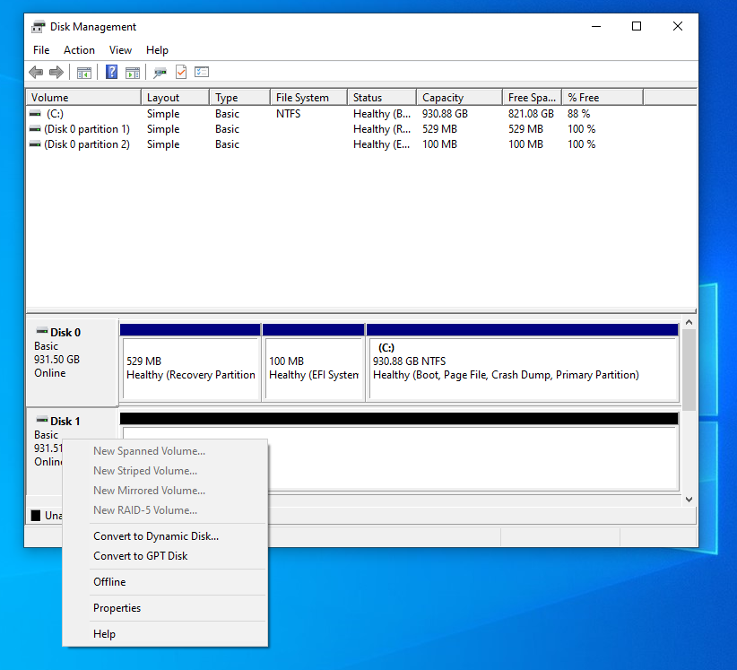The height and width of the screenshot is (670, 737).
Task: Sort by the Type column header
Action: point(240,98)
